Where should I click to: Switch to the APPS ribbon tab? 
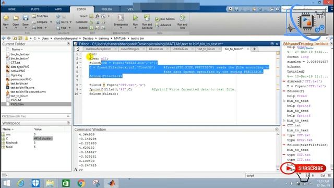pos(58,9)
